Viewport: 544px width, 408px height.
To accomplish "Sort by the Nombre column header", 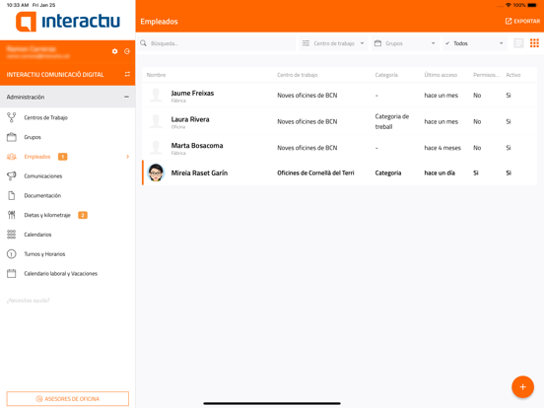I will pos(156,75).
